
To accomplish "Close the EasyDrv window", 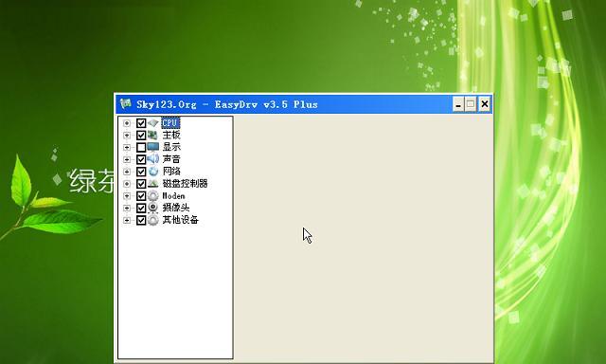I will (484, 104).
